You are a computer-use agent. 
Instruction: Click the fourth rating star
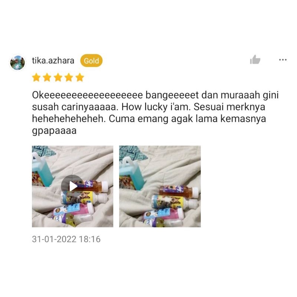69,78
